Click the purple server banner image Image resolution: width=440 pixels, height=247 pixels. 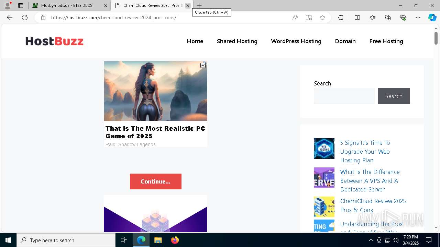point(155,214)
